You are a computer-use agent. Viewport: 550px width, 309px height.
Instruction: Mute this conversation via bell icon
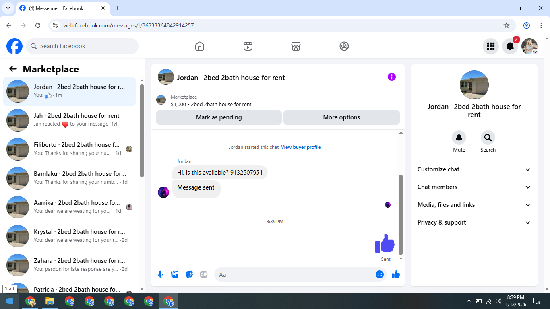tap(459, 138)
